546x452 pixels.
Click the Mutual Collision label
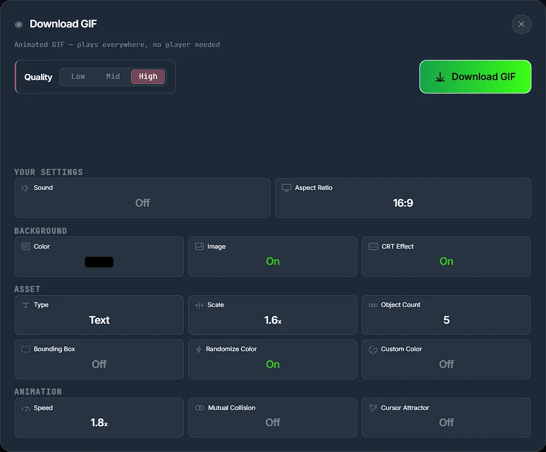coord(232,408)
